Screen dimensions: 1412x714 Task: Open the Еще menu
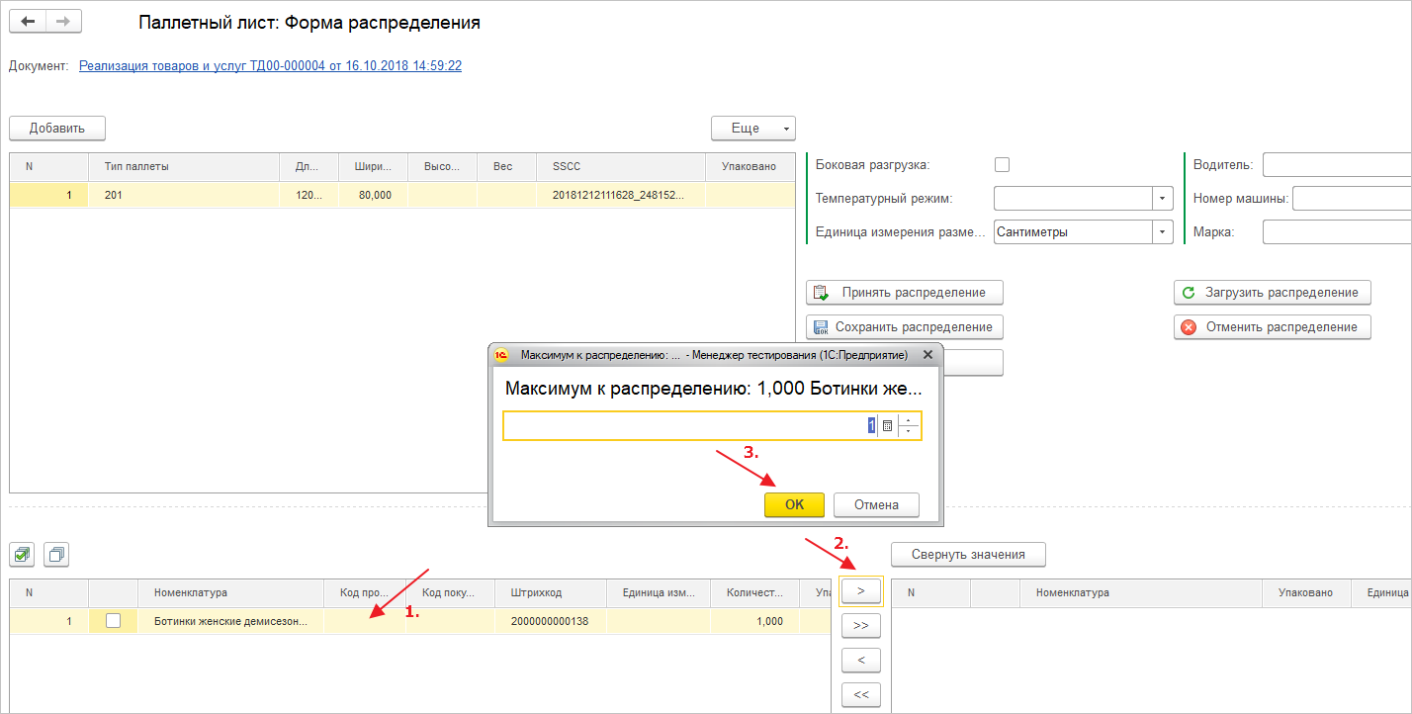click(x=752, y=129)
